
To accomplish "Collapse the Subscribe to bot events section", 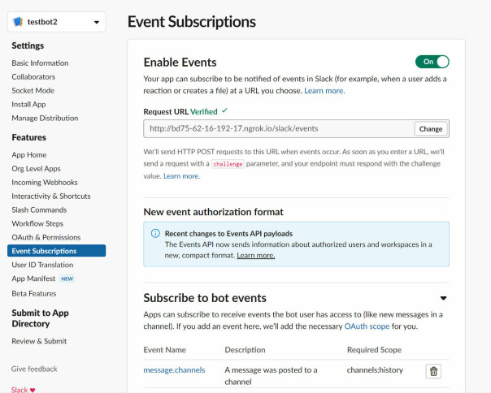I will click(443, 298).
